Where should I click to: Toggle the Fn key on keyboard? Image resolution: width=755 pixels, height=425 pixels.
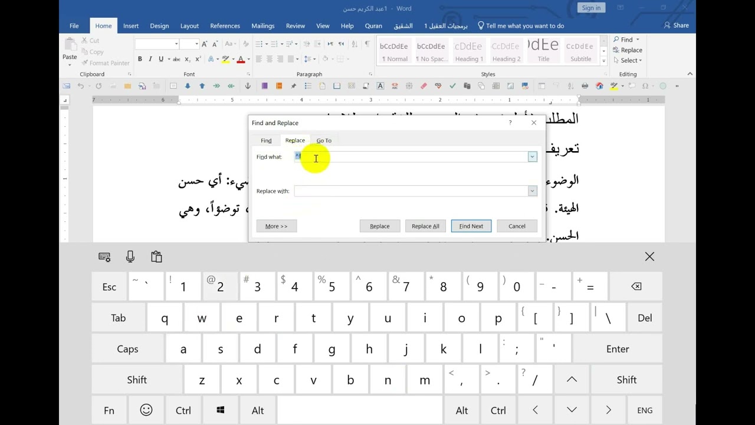pos(109,410)
